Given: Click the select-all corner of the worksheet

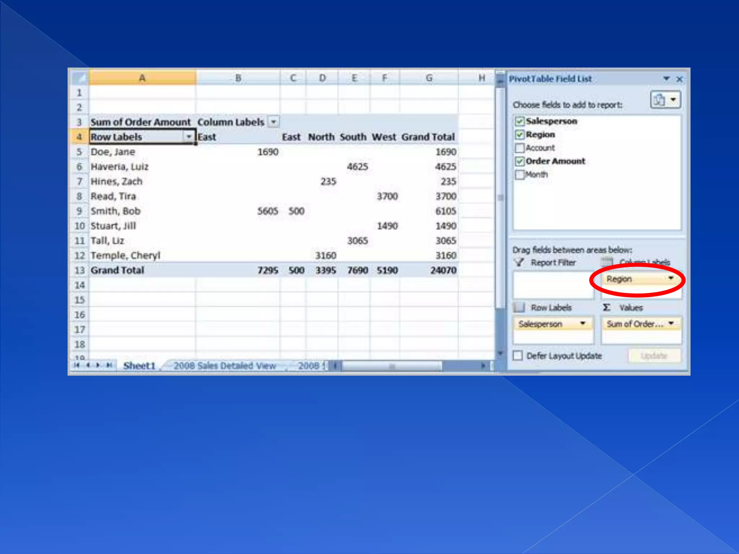Looking at the screenshot, I should [79, 78].
